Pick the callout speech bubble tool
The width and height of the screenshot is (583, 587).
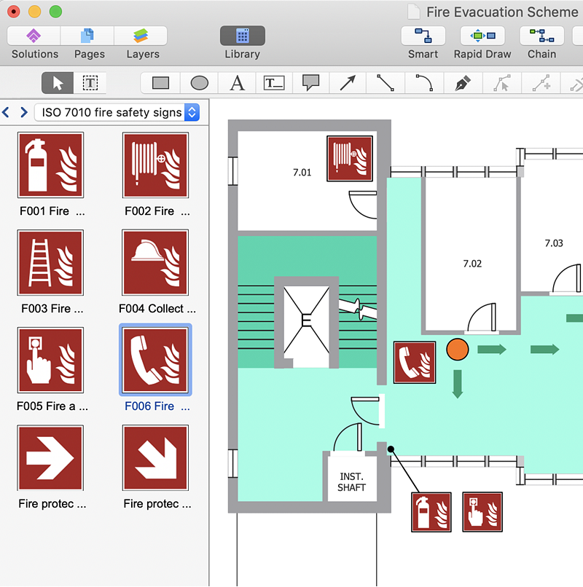311,83
